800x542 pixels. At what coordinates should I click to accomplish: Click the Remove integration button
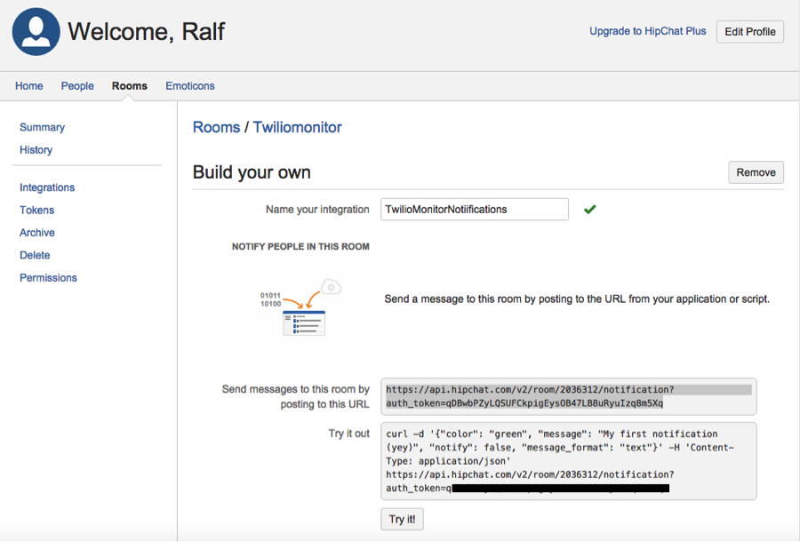pyautogui.click(x=756, y=172)
